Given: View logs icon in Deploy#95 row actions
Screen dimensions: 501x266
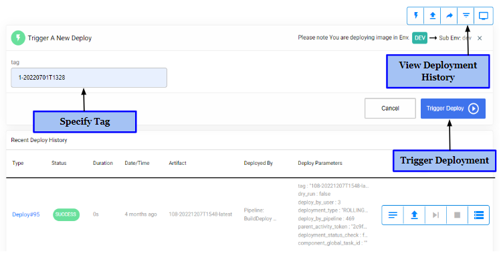Looking at the screenshot, I should click(393, 215).
